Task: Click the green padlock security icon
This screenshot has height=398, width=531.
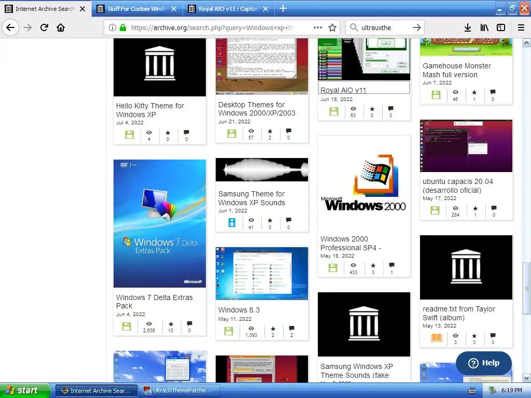Action: pyautogui.click(x=123, y=27)
